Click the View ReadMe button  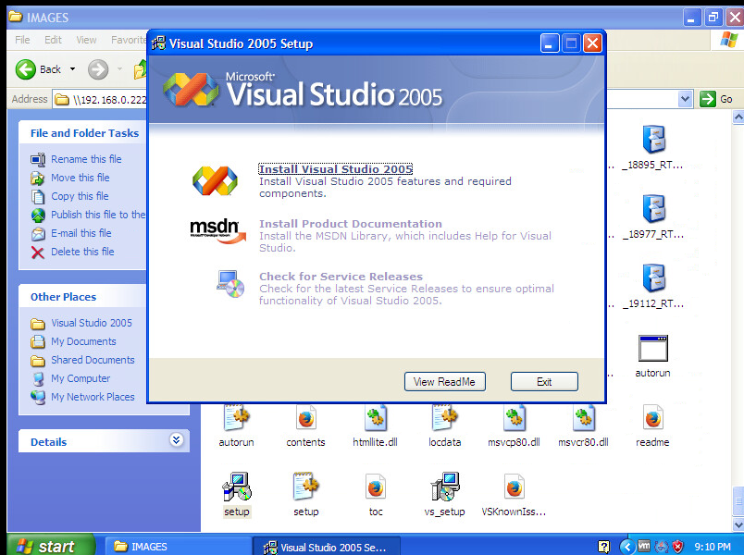pos(444,382)
